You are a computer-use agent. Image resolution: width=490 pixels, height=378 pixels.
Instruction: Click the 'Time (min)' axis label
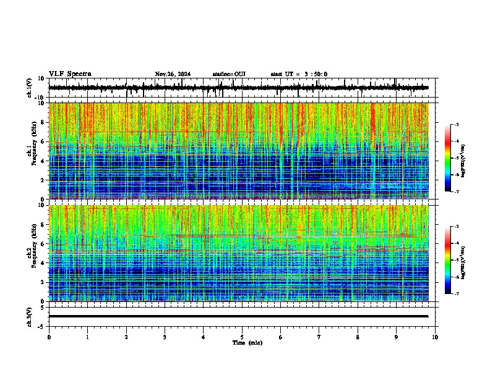pos(247,343)
